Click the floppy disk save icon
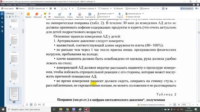This screenshot has height=112, width=200. (29, 8)
